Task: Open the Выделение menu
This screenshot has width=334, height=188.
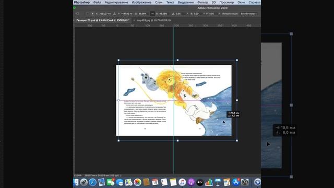Action: [186, 2]
